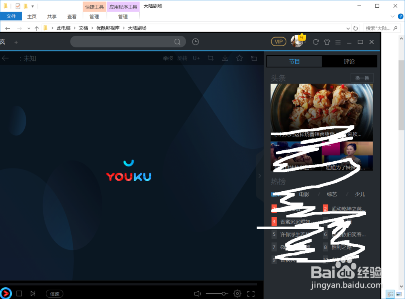Click the Explorer search box
Image resolution: width=405 pixels, height=299 pixels.
pyautogui.click(x=382, y=28)
